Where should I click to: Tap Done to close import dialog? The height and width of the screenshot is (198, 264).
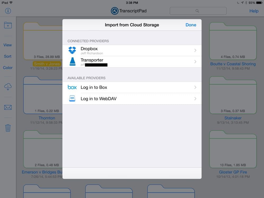point(191,25)
